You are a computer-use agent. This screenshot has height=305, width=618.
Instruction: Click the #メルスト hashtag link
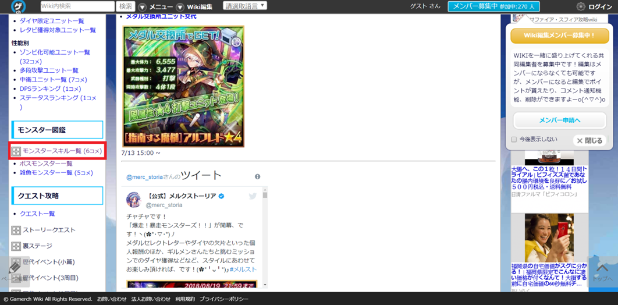(x=243, y=269)
